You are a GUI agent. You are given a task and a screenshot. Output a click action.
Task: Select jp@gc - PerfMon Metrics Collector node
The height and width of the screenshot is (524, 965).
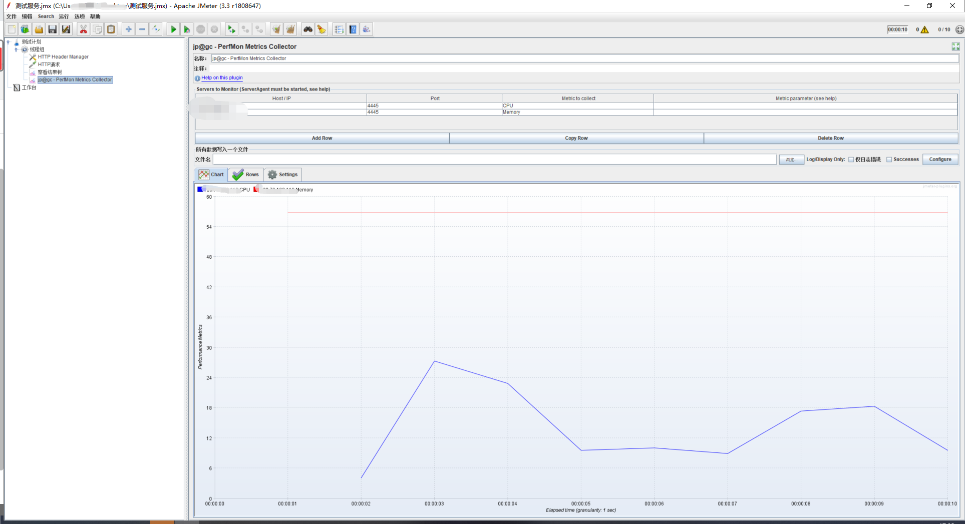[75, 80]
